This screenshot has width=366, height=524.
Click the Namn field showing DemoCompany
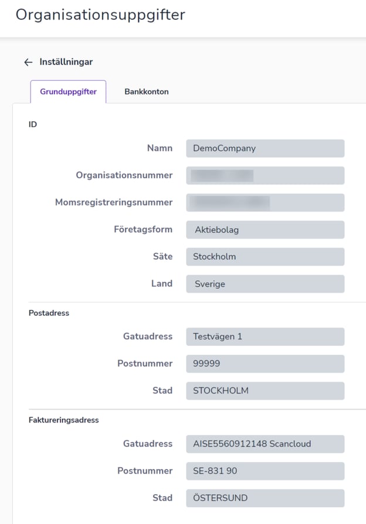tap(265, 148)
